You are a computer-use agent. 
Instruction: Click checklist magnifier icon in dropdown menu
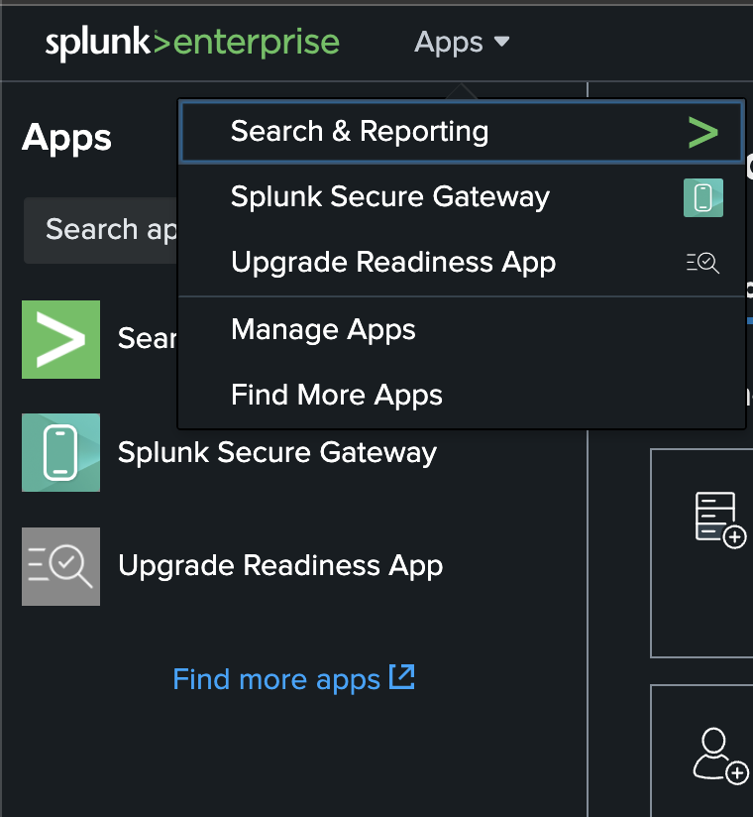[703, 263]
